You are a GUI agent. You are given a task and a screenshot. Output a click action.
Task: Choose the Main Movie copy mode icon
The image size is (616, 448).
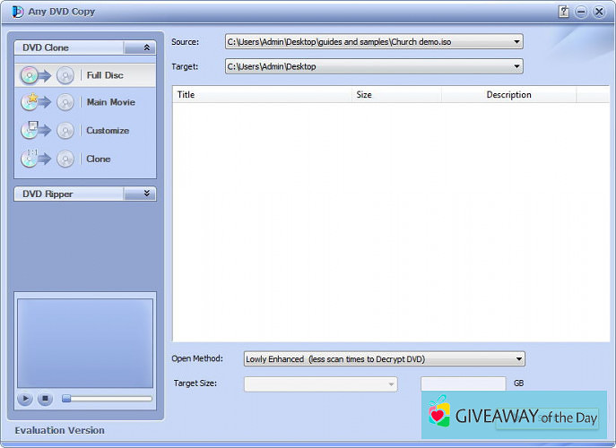coord(48,102)
